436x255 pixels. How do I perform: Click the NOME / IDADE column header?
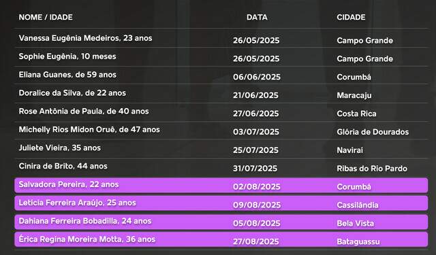46,17
